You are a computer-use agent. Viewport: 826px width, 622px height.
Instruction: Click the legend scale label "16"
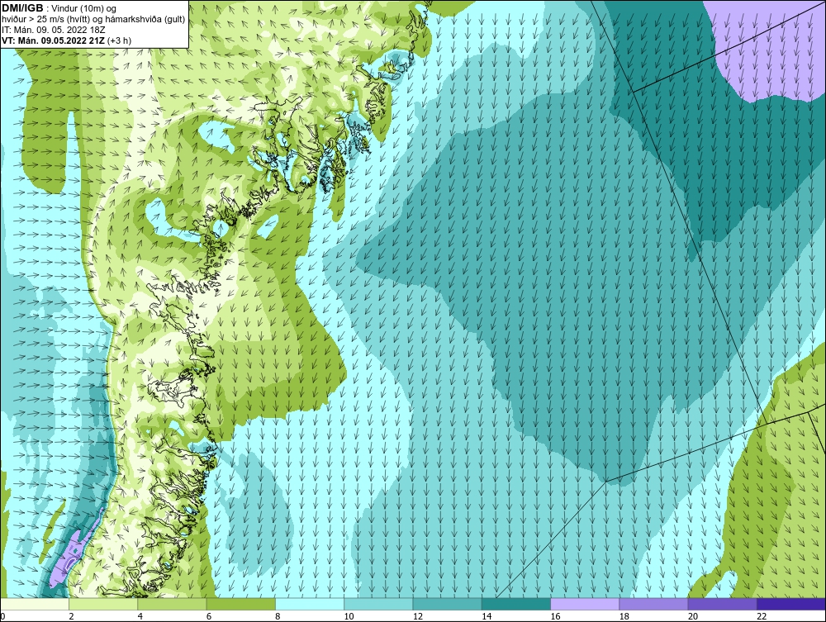[x=555, y=617]
